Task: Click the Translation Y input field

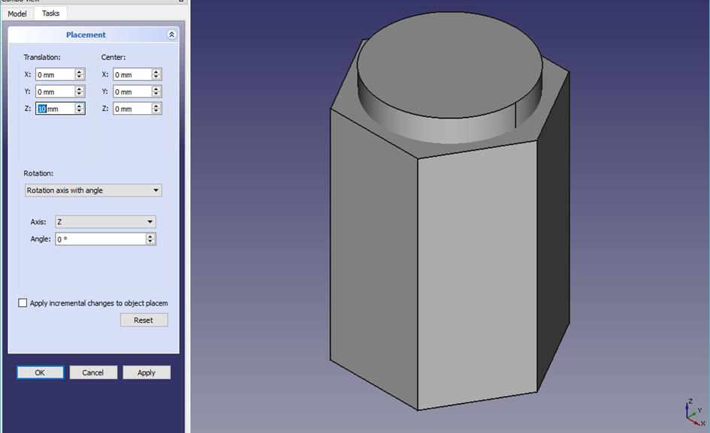Action: pos(56,92)
